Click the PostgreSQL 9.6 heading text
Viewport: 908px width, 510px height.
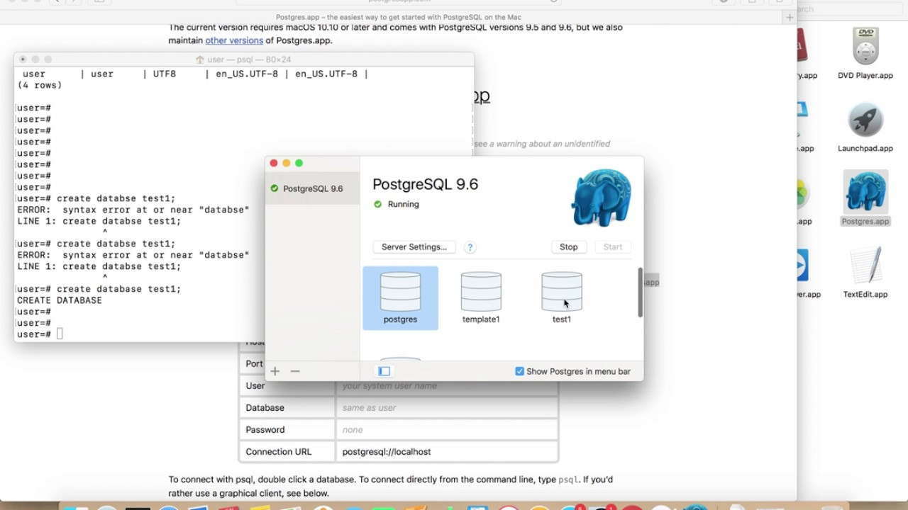[x=426, y=184]
